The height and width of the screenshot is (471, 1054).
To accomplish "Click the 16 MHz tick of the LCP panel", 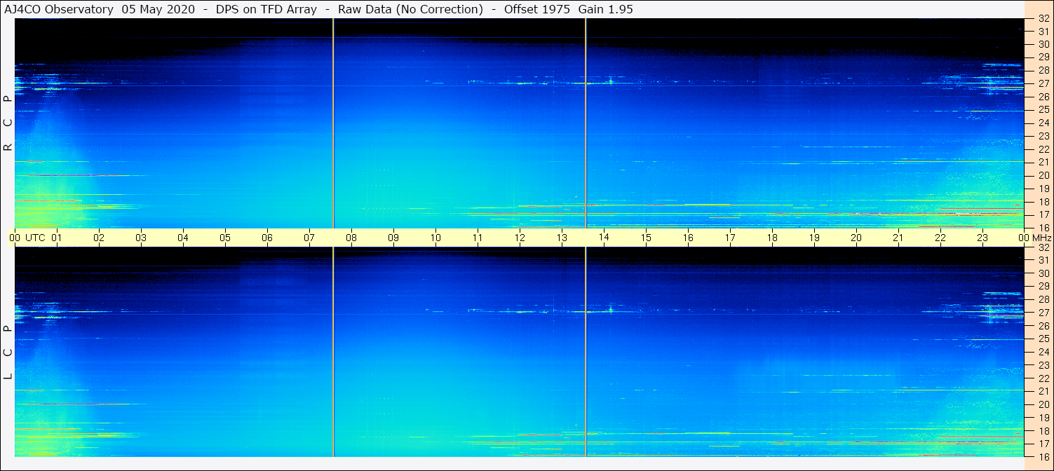I will point(1043,456).
